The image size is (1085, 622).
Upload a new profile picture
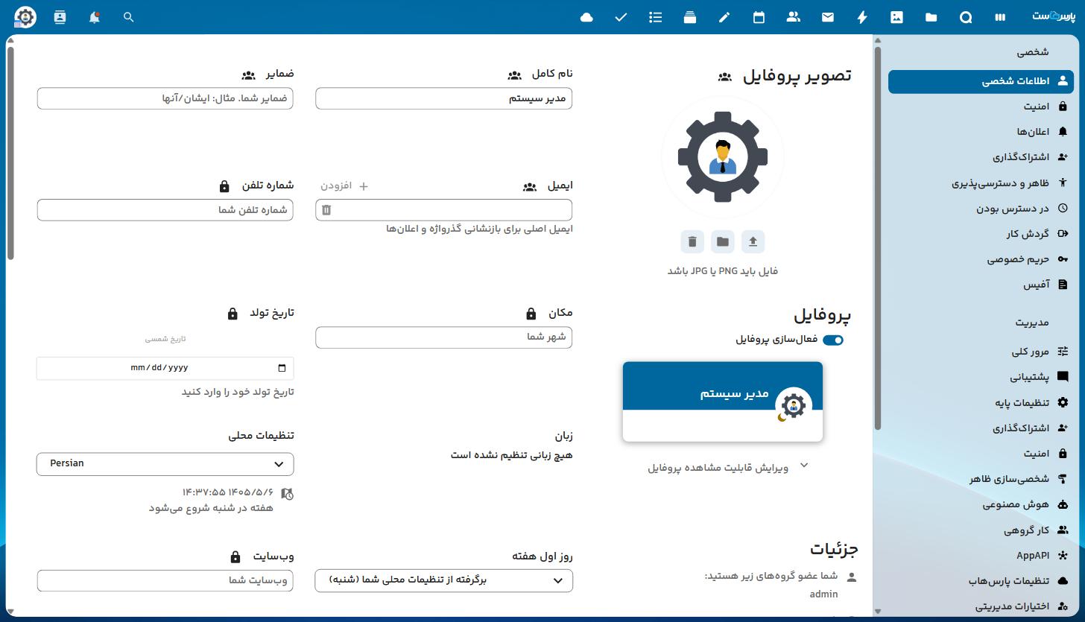pyautogui.click(x=753, y=241)
